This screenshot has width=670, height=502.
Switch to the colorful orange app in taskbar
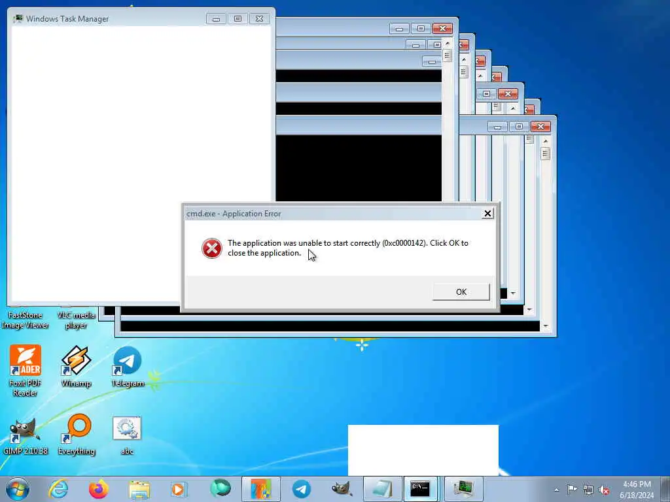pyautogui.click(x=260, y=489)
